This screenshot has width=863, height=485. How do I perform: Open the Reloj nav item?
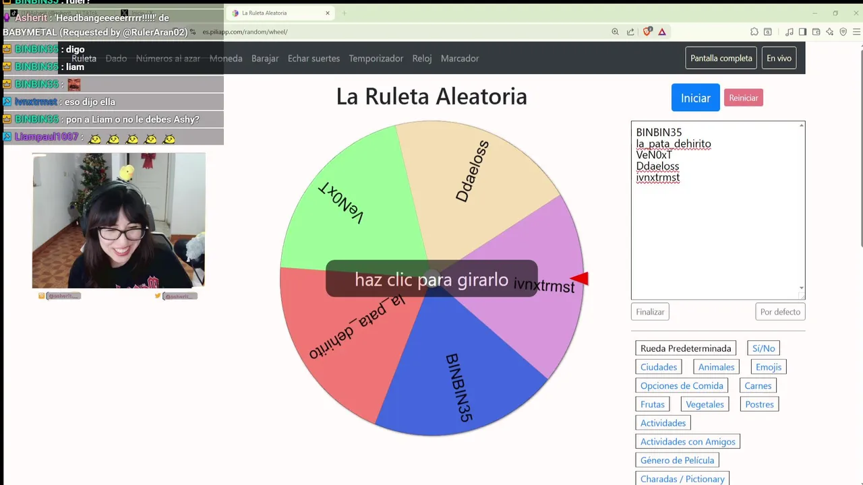[422, 59]
